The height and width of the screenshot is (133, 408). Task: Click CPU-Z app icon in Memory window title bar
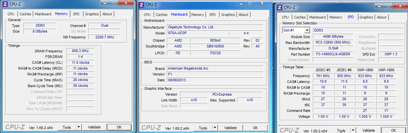coord(5,4)
